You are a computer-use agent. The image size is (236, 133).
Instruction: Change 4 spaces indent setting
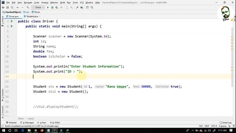pyautogui.click(x=222, y=126)
